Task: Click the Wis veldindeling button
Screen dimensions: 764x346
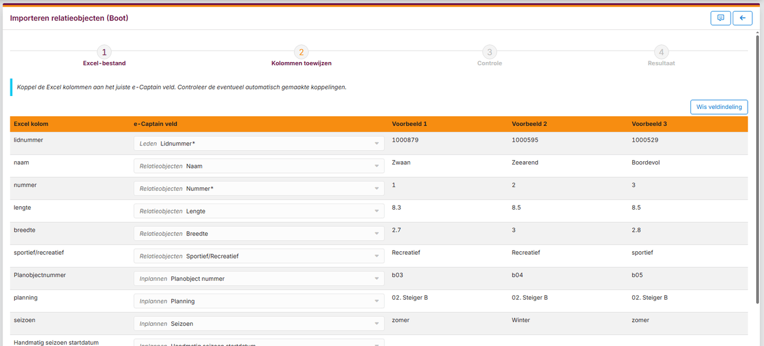Action: (718, 107)
